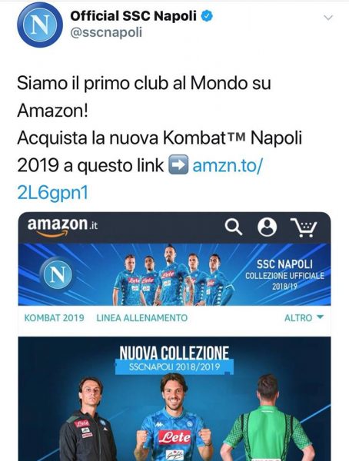Expand the tweet options chevron
The image size is (349, 461).
point(327,18)
